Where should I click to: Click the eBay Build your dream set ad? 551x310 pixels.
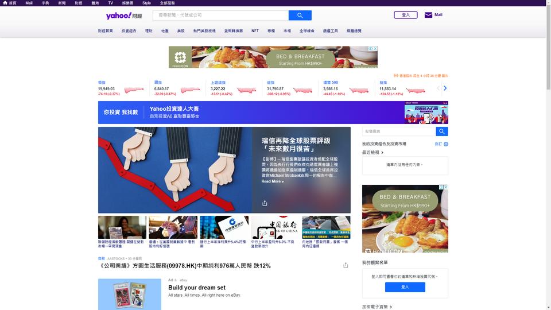click(197, 288)
